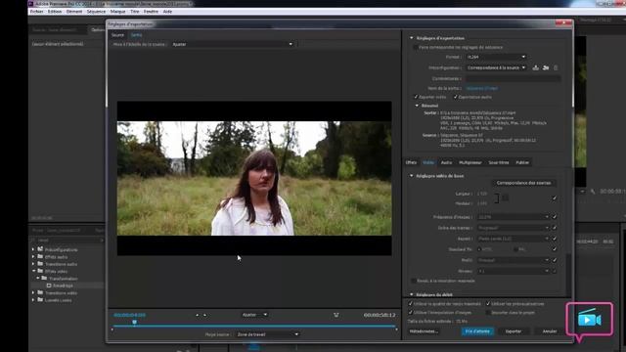Toggle the Fréquence d'images source match checkbox
The image size is (626, 352).
(555, 217)
